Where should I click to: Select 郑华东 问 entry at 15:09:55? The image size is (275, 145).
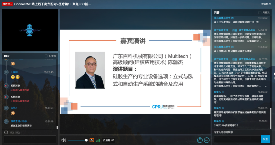point(219,108)
